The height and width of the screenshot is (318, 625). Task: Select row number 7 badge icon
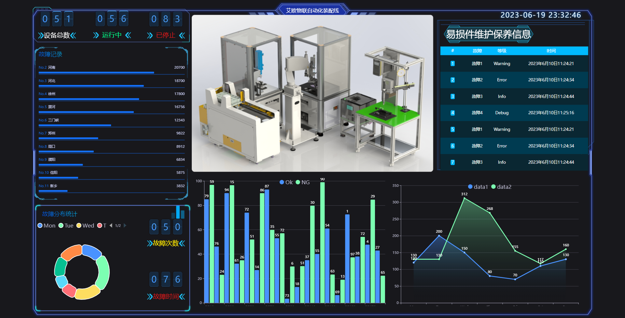(452, 162)
